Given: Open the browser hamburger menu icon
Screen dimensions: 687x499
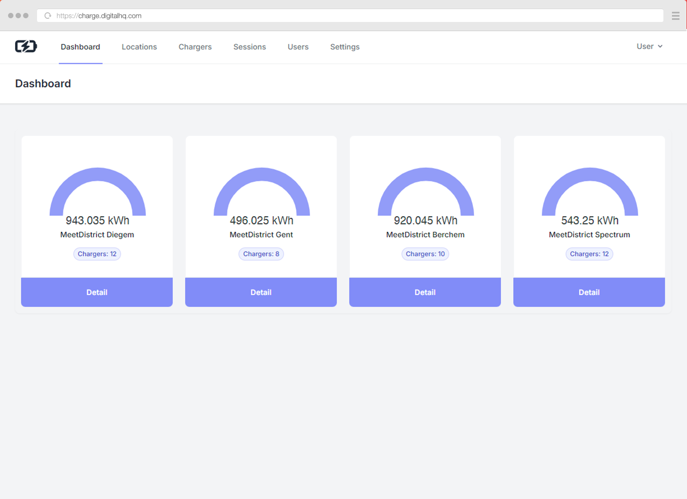Looking at the screenshot, I should [675, 16].
